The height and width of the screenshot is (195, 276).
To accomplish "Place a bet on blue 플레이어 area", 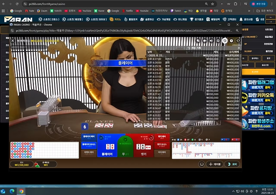I will (x=107, y=145).
